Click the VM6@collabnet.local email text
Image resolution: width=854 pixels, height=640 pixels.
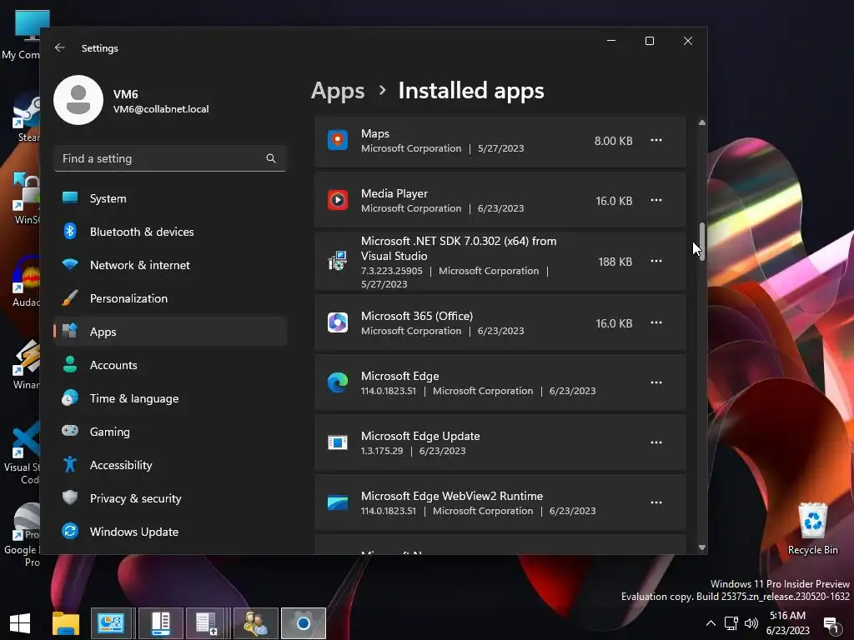click(161, 109)
